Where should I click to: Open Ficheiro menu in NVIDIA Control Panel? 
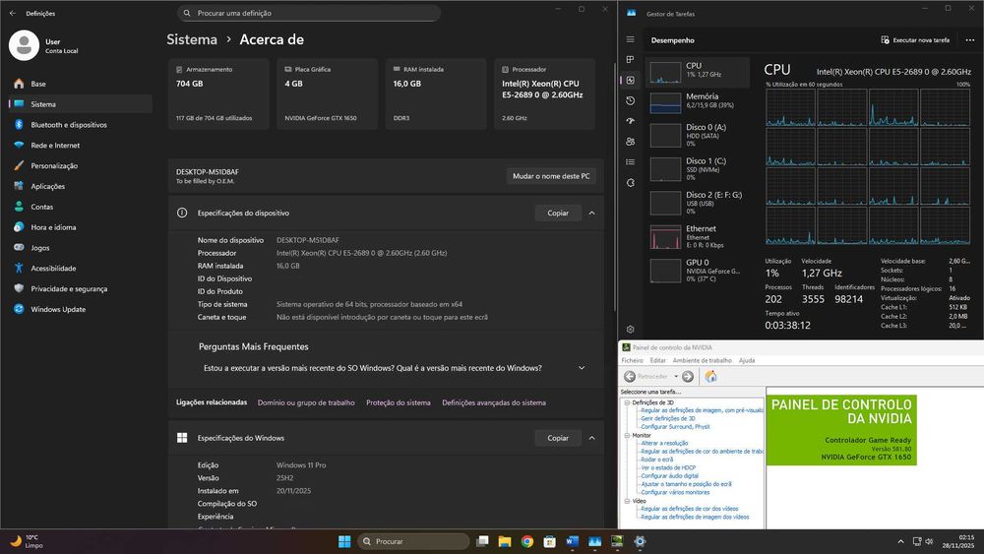(x=633, y=361)
